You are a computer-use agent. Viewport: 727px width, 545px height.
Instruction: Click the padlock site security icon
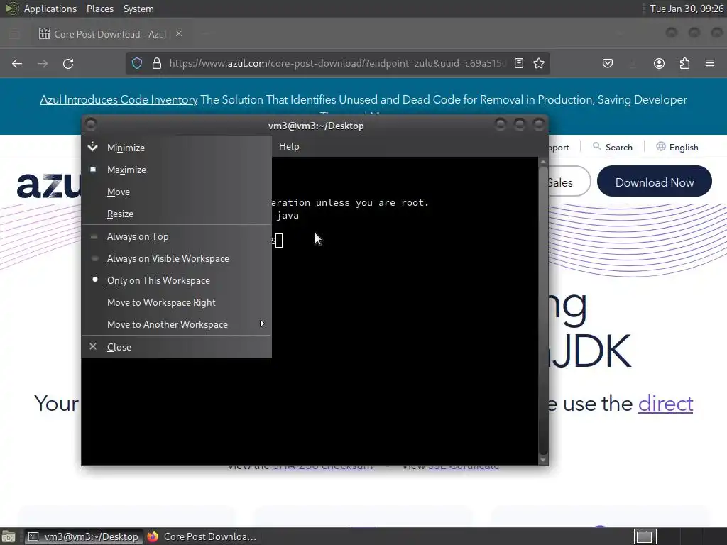[x=157, y=63]
